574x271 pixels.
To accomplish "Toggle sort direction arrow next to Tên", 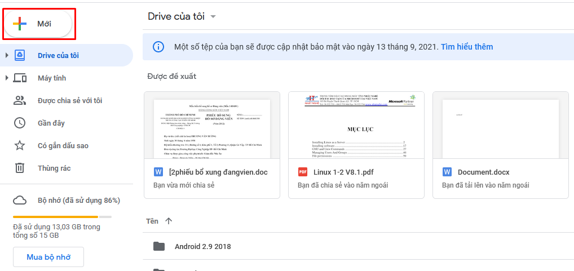I will 169,221.
